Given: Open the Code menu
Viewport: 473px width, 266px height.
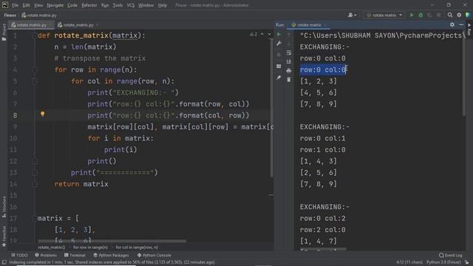Looking at the screenshot, I should point(72,5).
